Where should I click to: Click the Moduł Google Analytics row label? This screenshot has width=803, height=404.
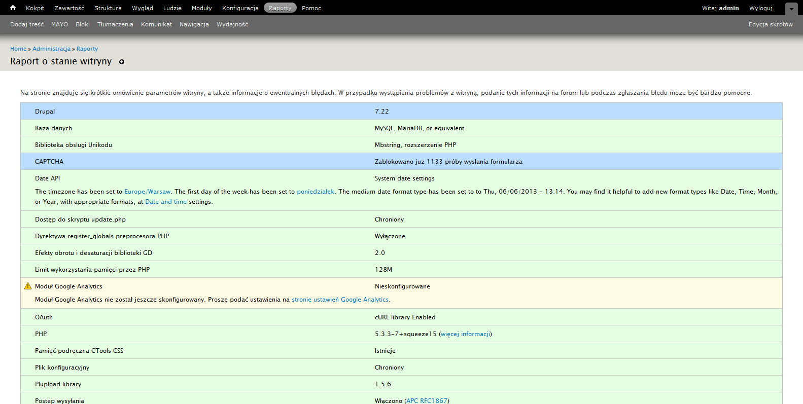[x=68, y=286]
